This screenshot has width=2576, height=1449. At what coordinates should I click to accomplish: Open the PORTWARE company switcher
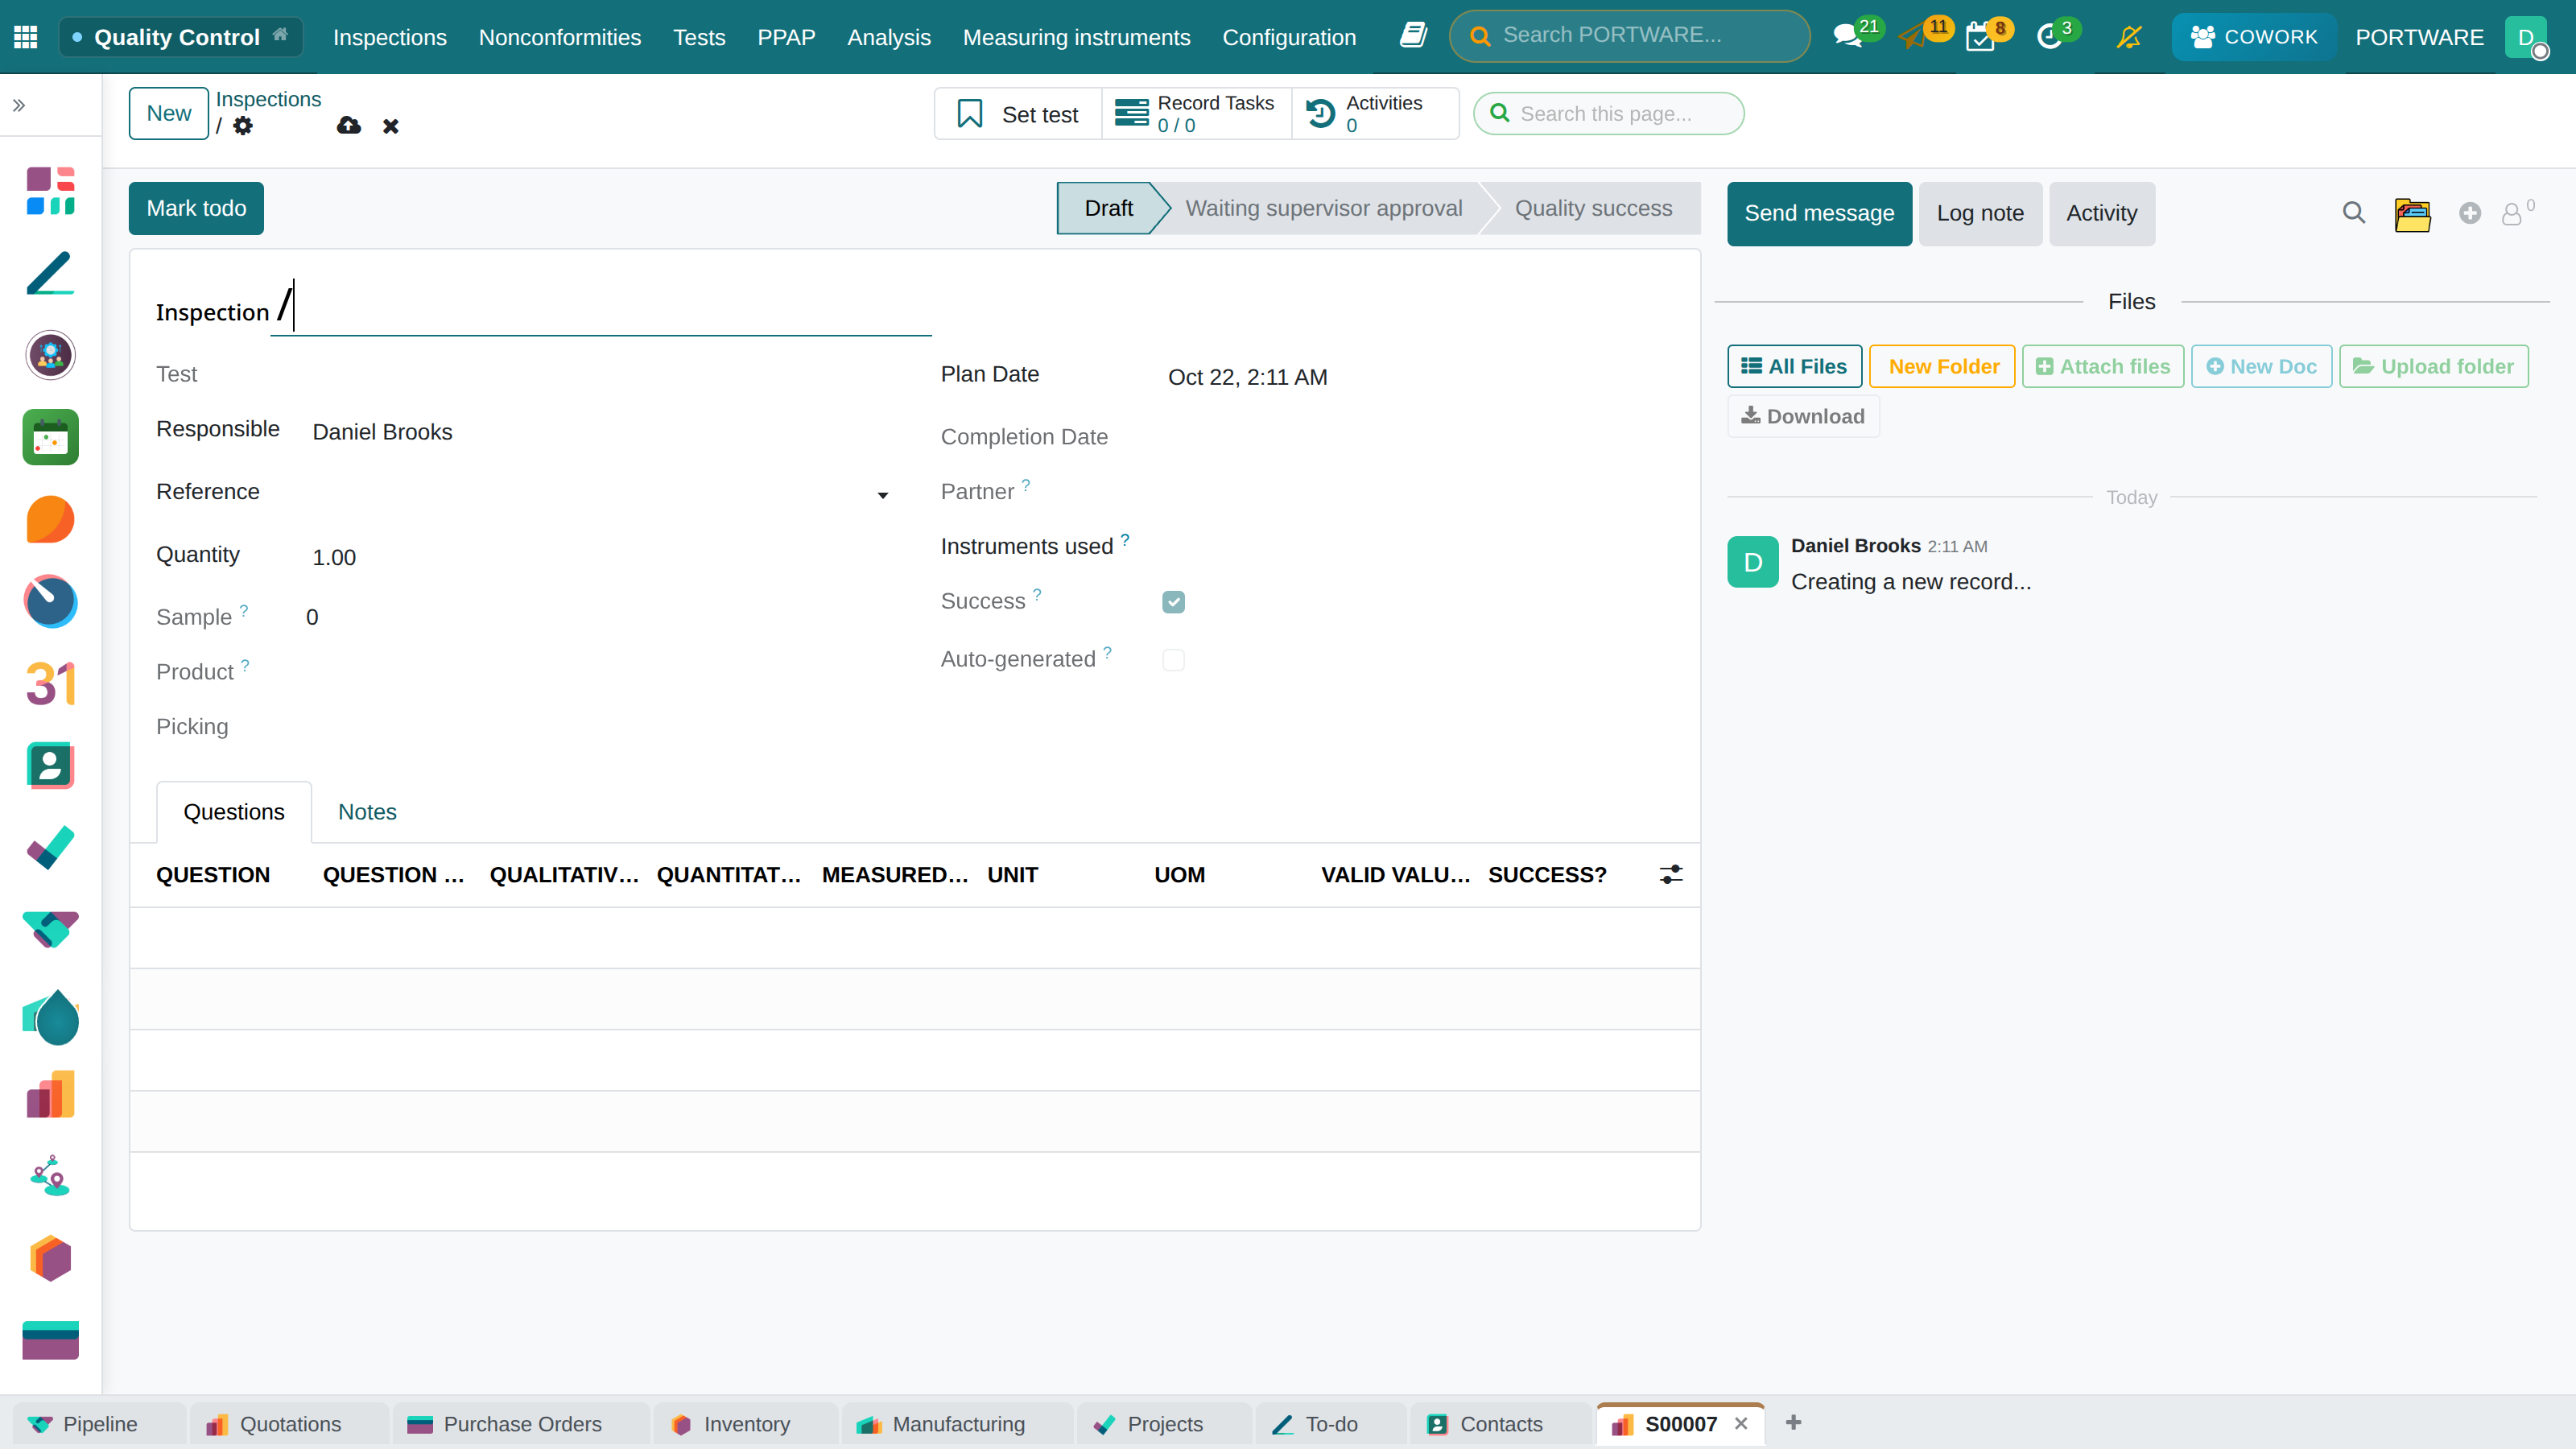click(2419, 37)
